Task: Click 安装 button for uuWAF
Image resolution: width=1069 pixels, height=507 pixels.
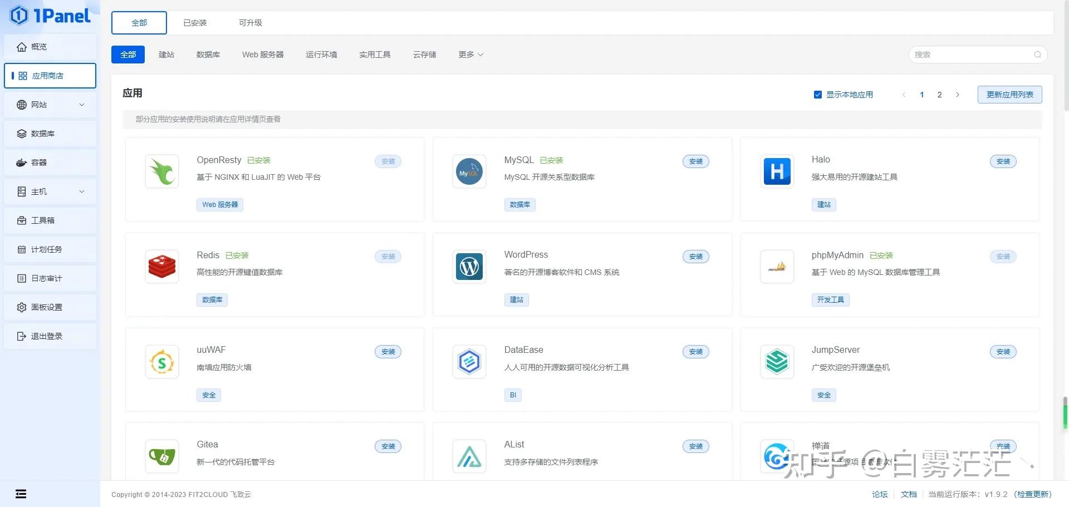Action: pos(388,352)
